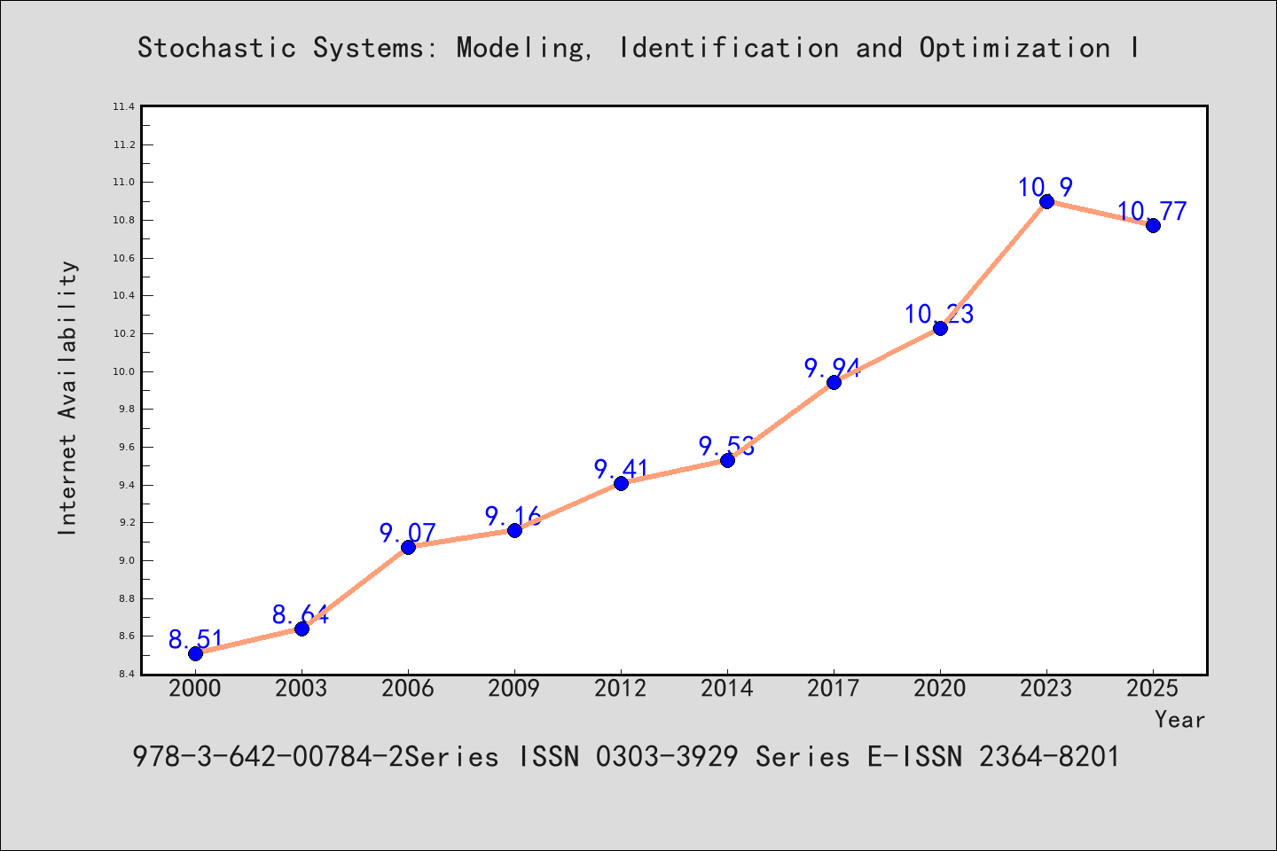This screenshot has height=851, width=1277.
Task: Click the Internet Availability axis label
Action: click(x=68, y=397)
